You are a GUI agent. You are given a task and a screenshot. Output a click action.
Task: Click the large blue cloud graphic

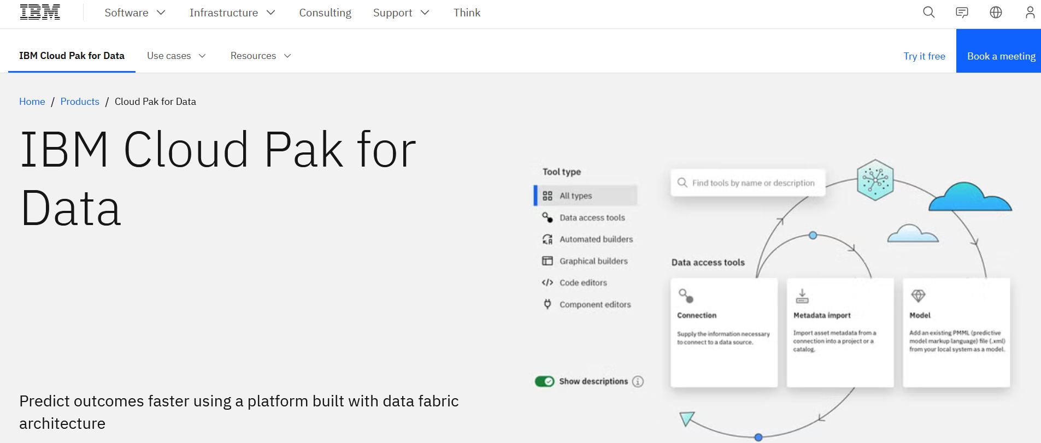coord(970,197)
